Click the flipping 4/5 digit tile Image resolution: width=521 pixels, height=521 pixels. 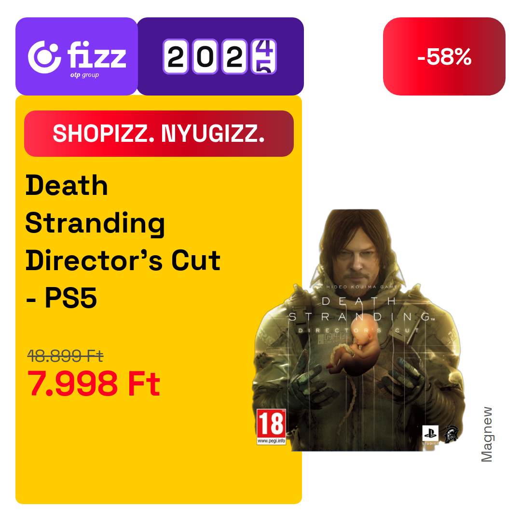click(264, 56)
